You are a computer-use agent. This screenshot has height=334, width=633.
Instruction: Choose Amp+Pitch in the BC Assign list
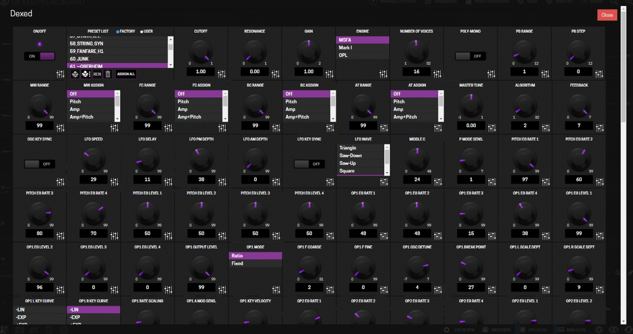pyautogui.click(x=307, y=117)
